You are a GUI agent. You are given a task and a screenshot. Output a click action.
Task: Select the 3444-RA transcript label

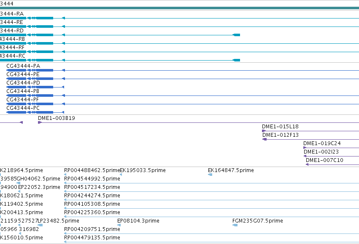coord(12,14)
